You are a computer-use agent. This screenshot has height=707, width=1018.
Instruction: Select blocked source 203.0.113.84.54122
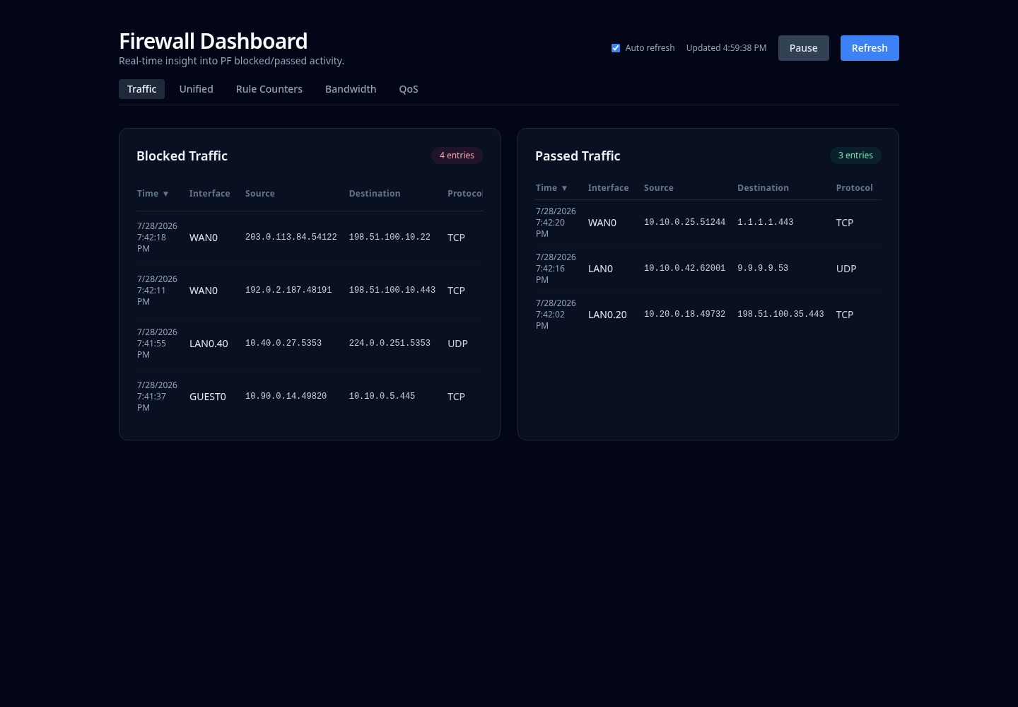coord(291,238)
